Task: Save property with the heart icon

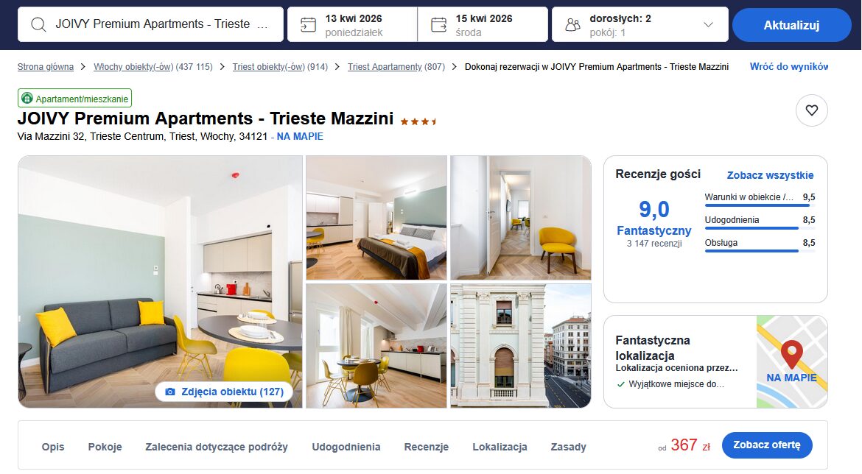Action: click(811, 110)
